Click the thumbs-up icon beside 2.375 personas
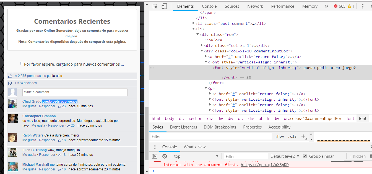This screenshot has width=372, height=174. coord(10,76)
